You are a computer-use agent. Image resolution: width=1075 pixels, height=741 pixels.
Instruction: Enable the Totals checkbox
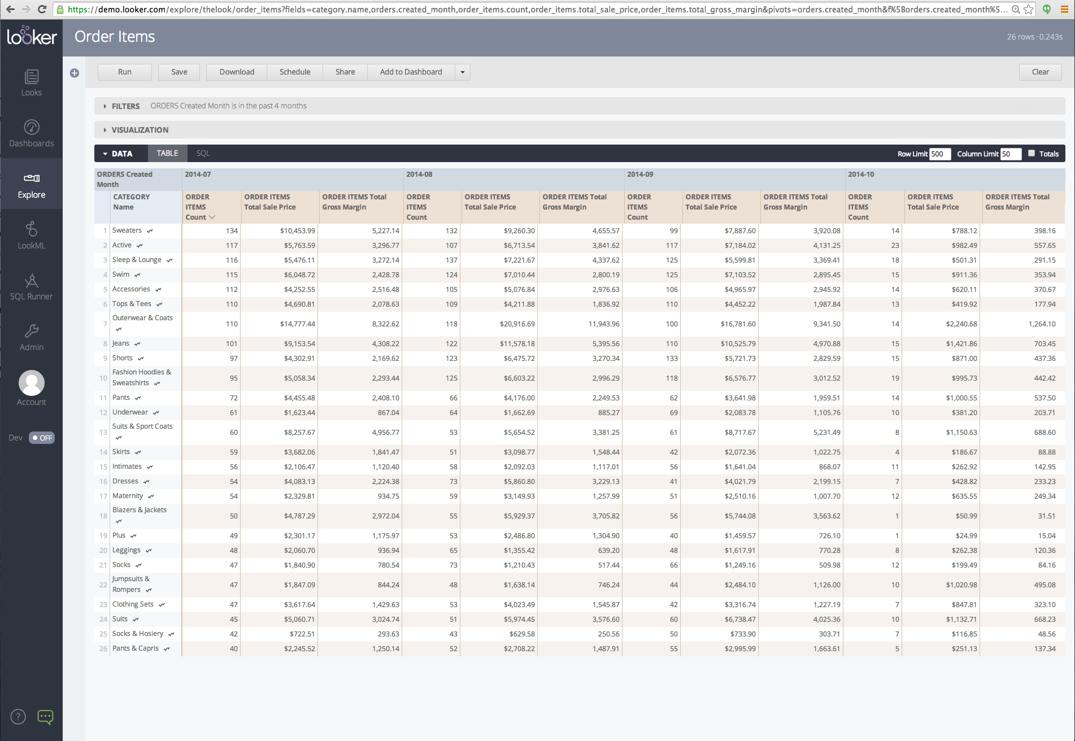coord(1031,152)
